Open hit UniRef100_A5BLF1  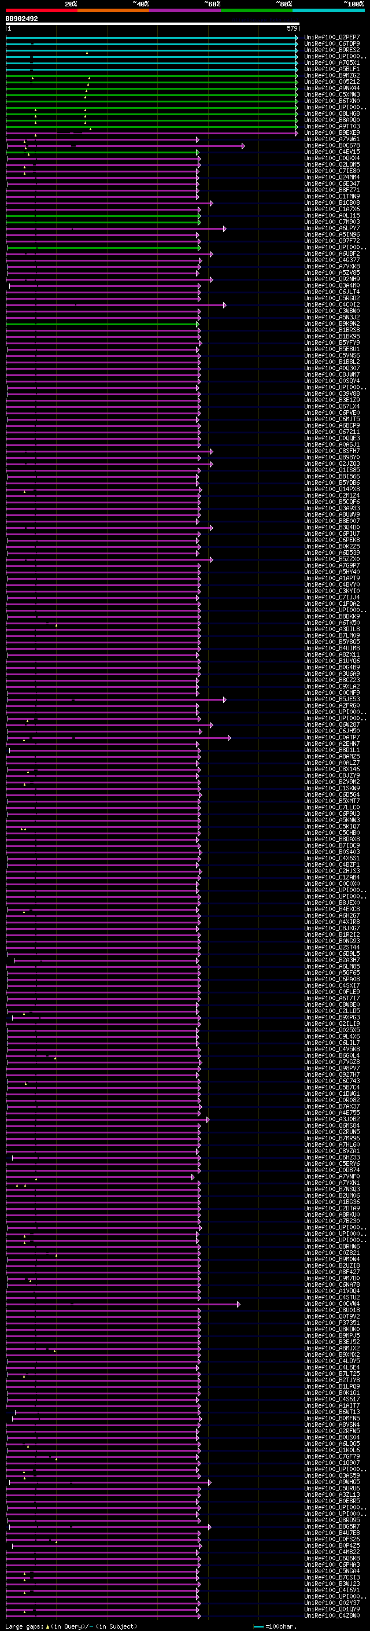pos(331,69)
